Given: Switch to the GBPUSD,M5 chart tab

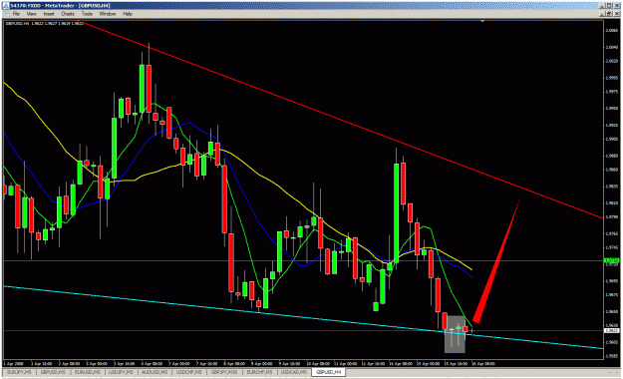Looking at the screenshot, I should pyautogui.click(x=53, y=372).
